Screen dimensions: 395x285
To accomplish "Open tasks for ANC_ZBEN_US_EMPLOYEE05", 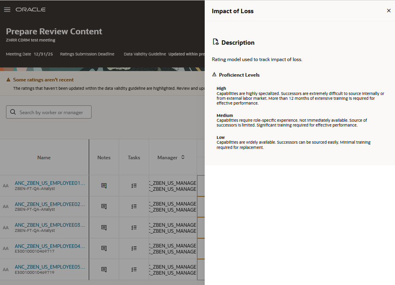I will point(134,270).
